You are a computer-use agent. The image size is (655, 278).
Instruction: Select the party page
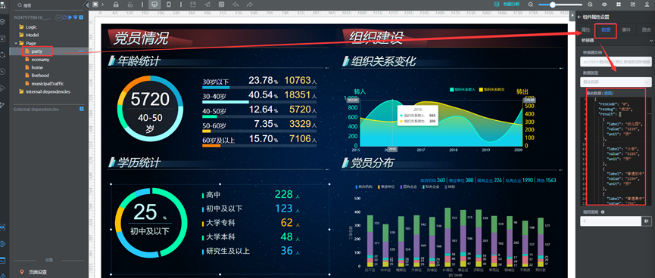click(37, 51)
